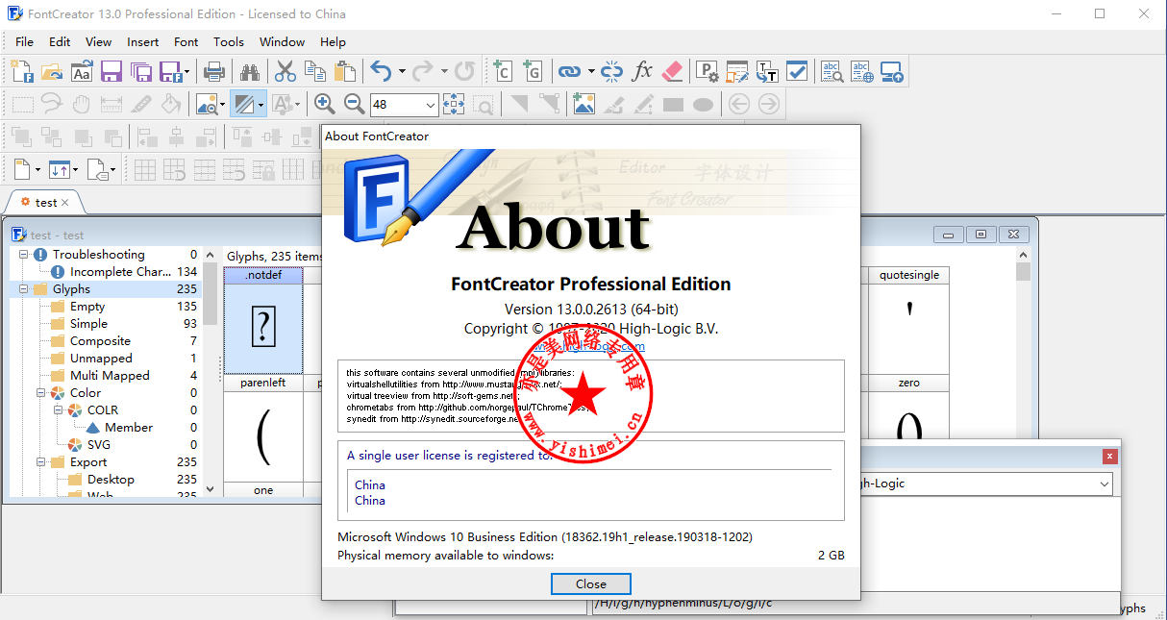Select the SVG tree item
The image size is (1167, 620).
(x=98, y=445)
